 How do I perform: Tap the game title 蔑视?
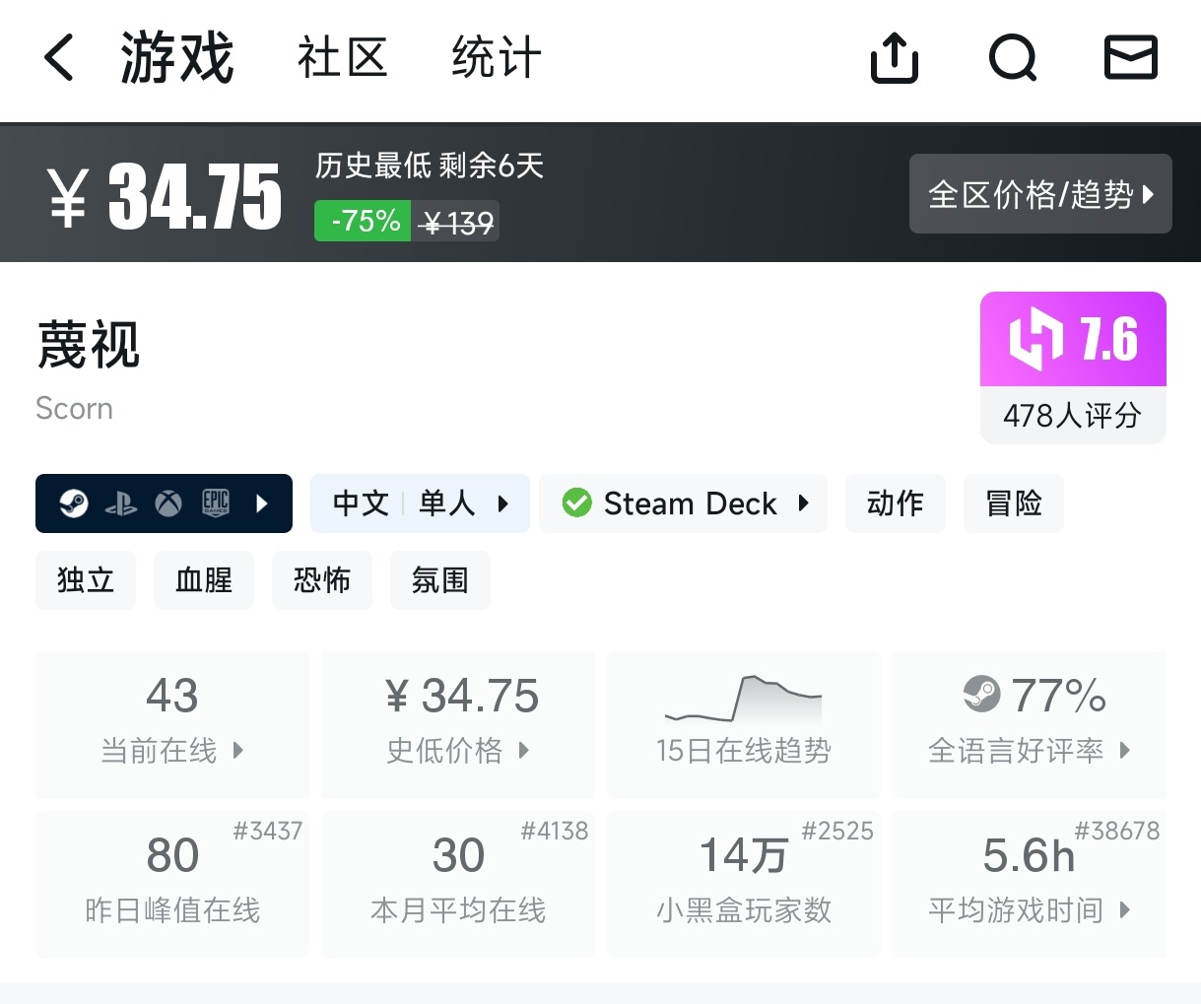click(89, 346)
